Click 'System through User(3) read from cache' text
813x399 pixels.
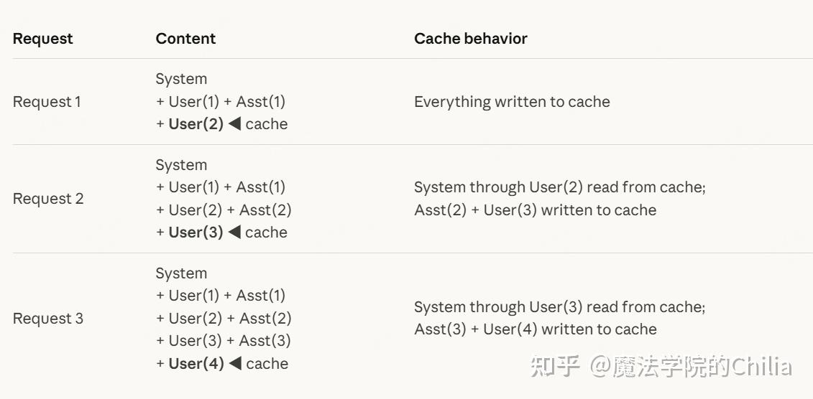tap(559, 307)
